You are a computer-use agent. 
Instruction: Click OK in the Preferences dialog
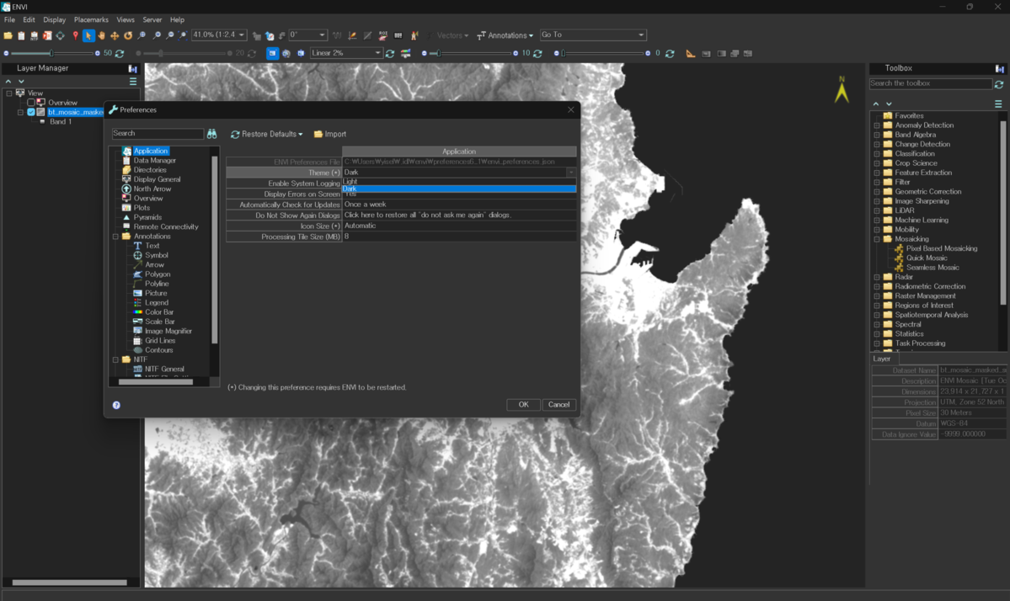click(523, 404)
